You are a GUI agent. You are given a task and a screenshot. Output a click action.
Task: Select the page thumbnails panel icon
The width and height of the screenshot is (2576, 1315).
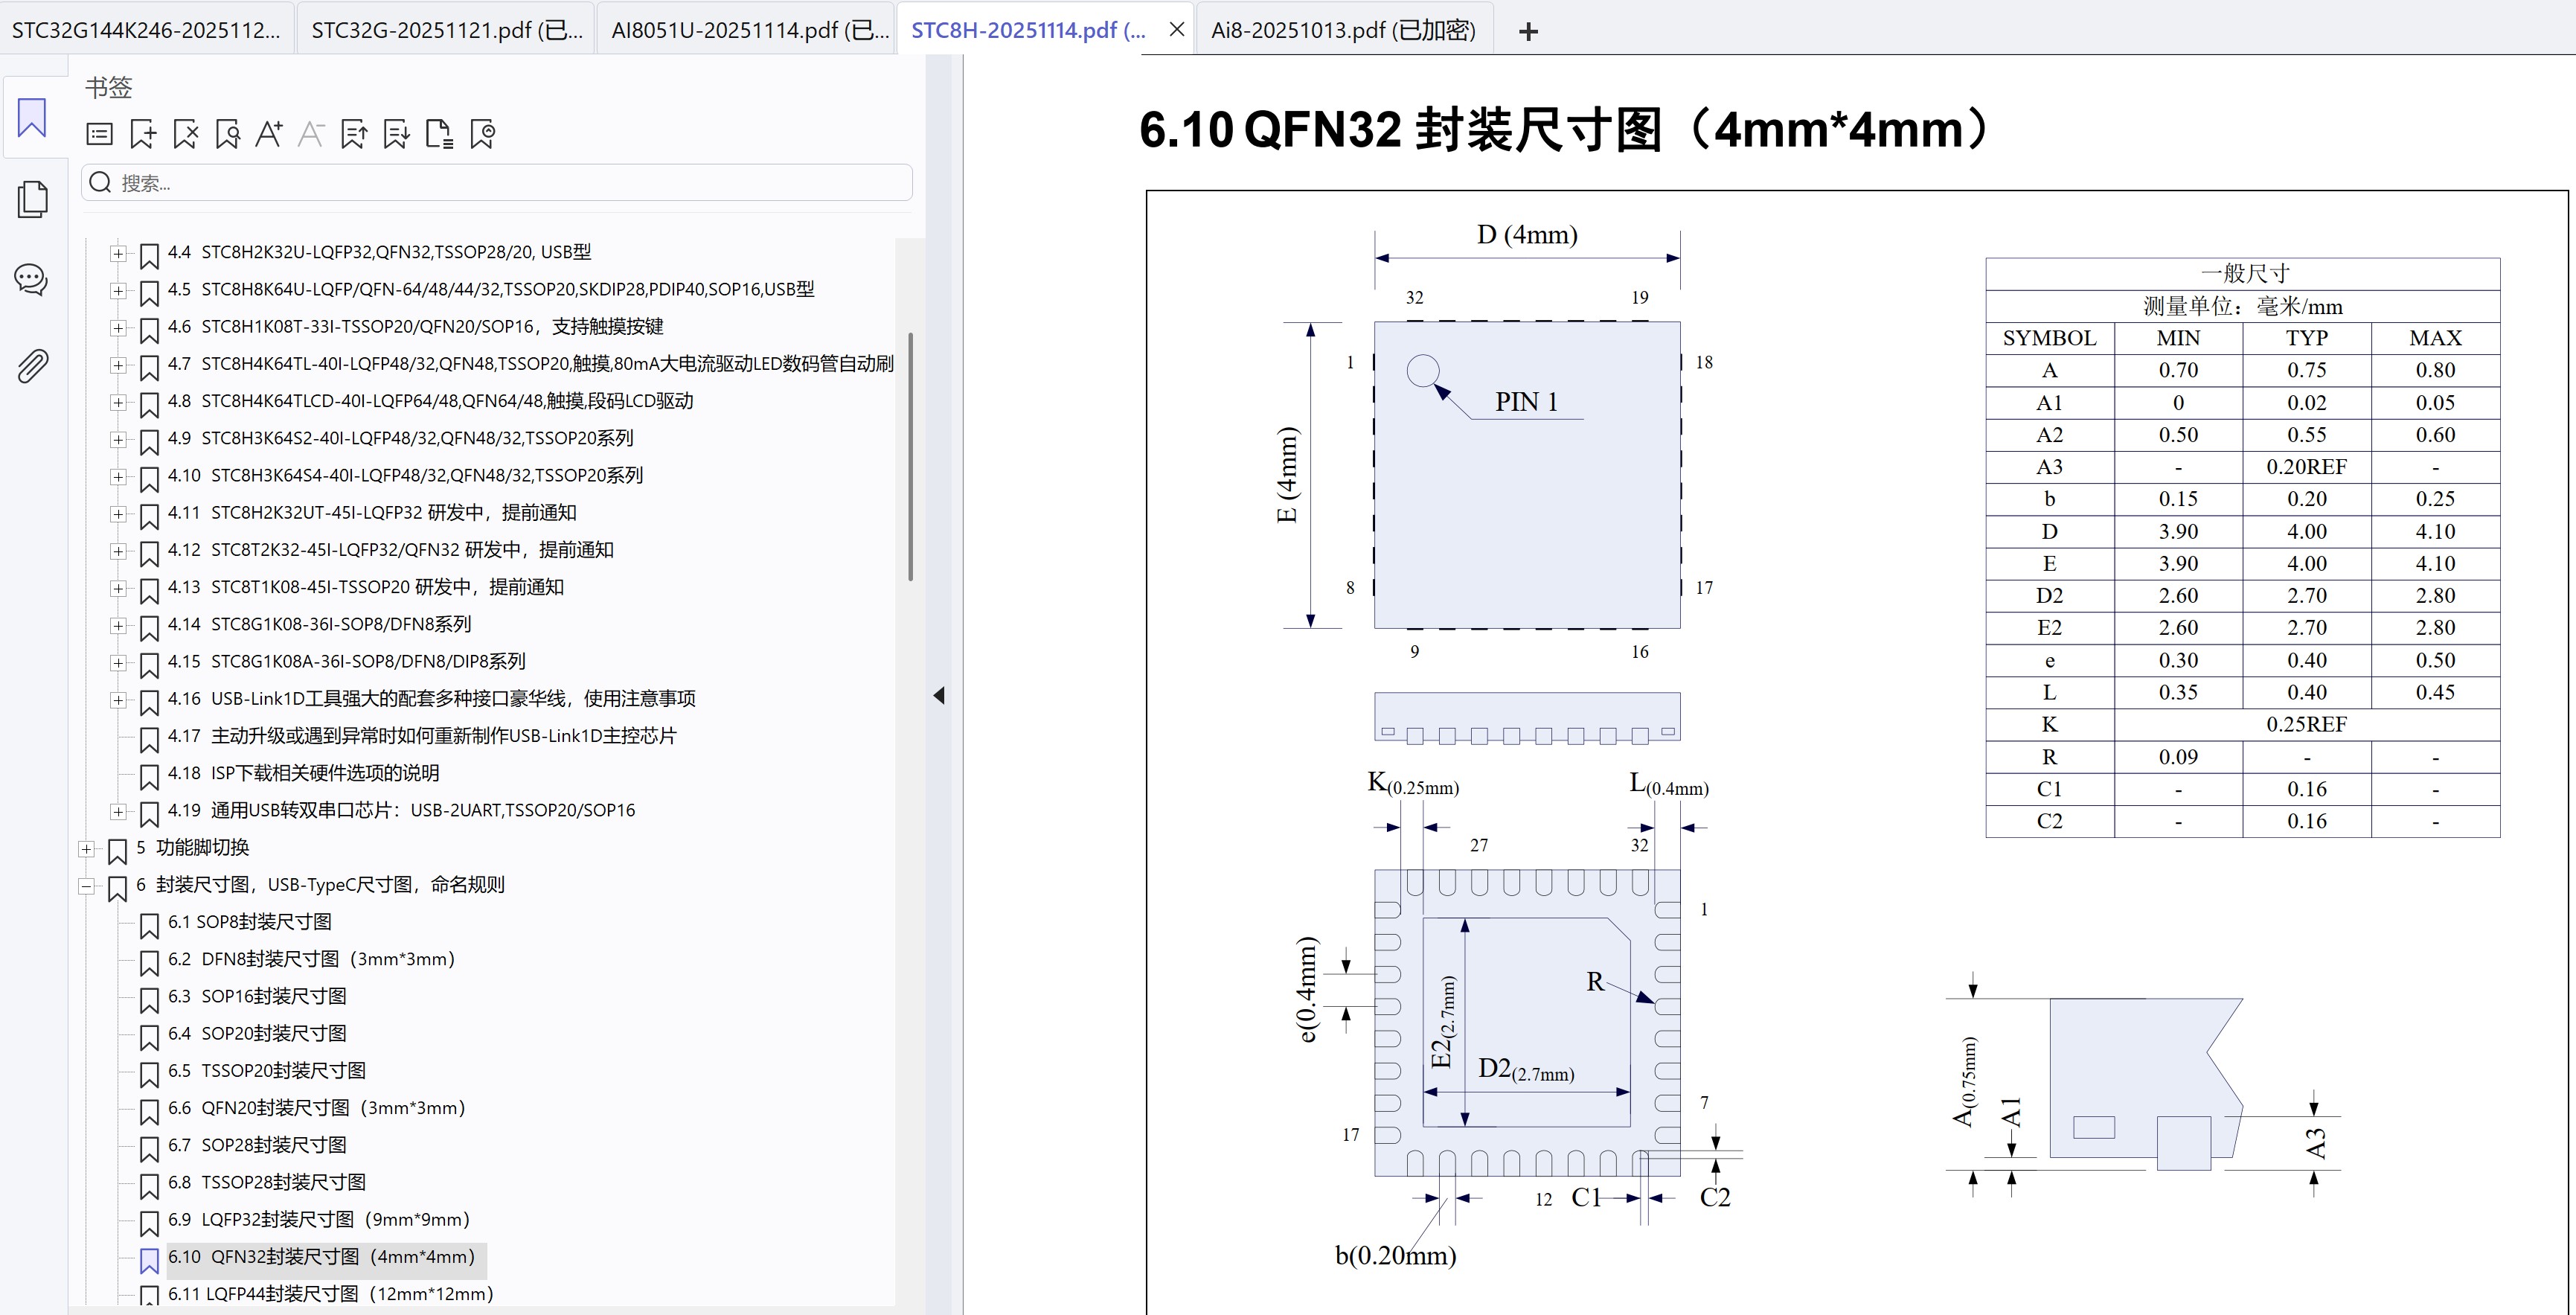click(x=33, y=199)
